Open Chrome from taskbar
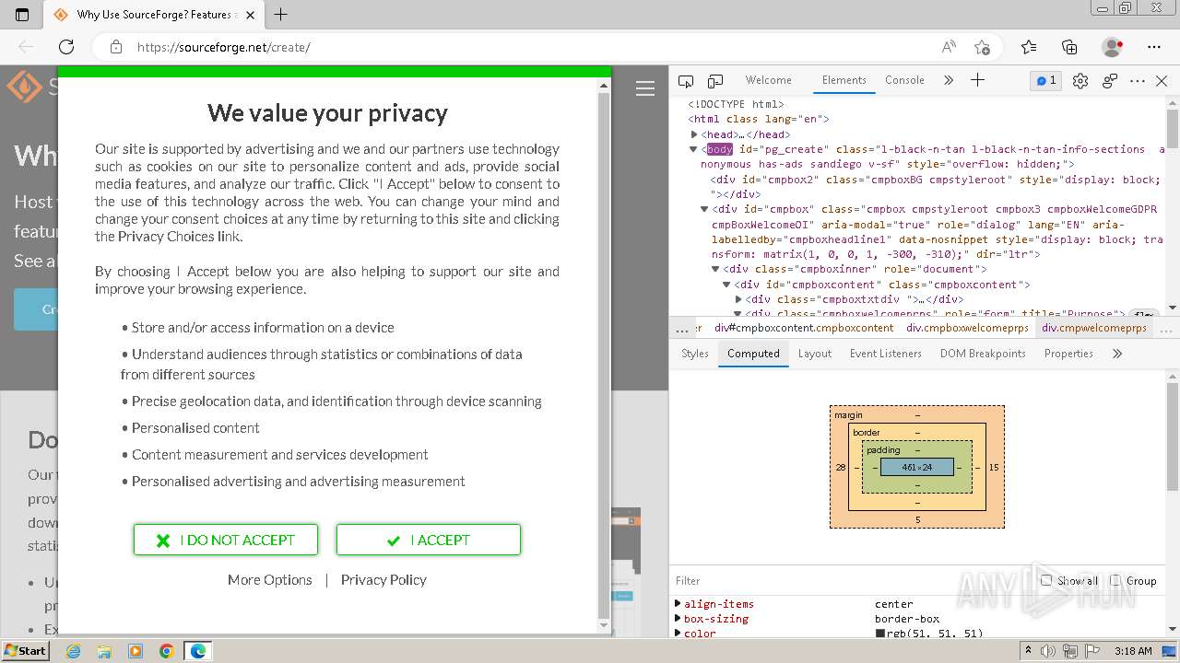 (x=167, y=651)
